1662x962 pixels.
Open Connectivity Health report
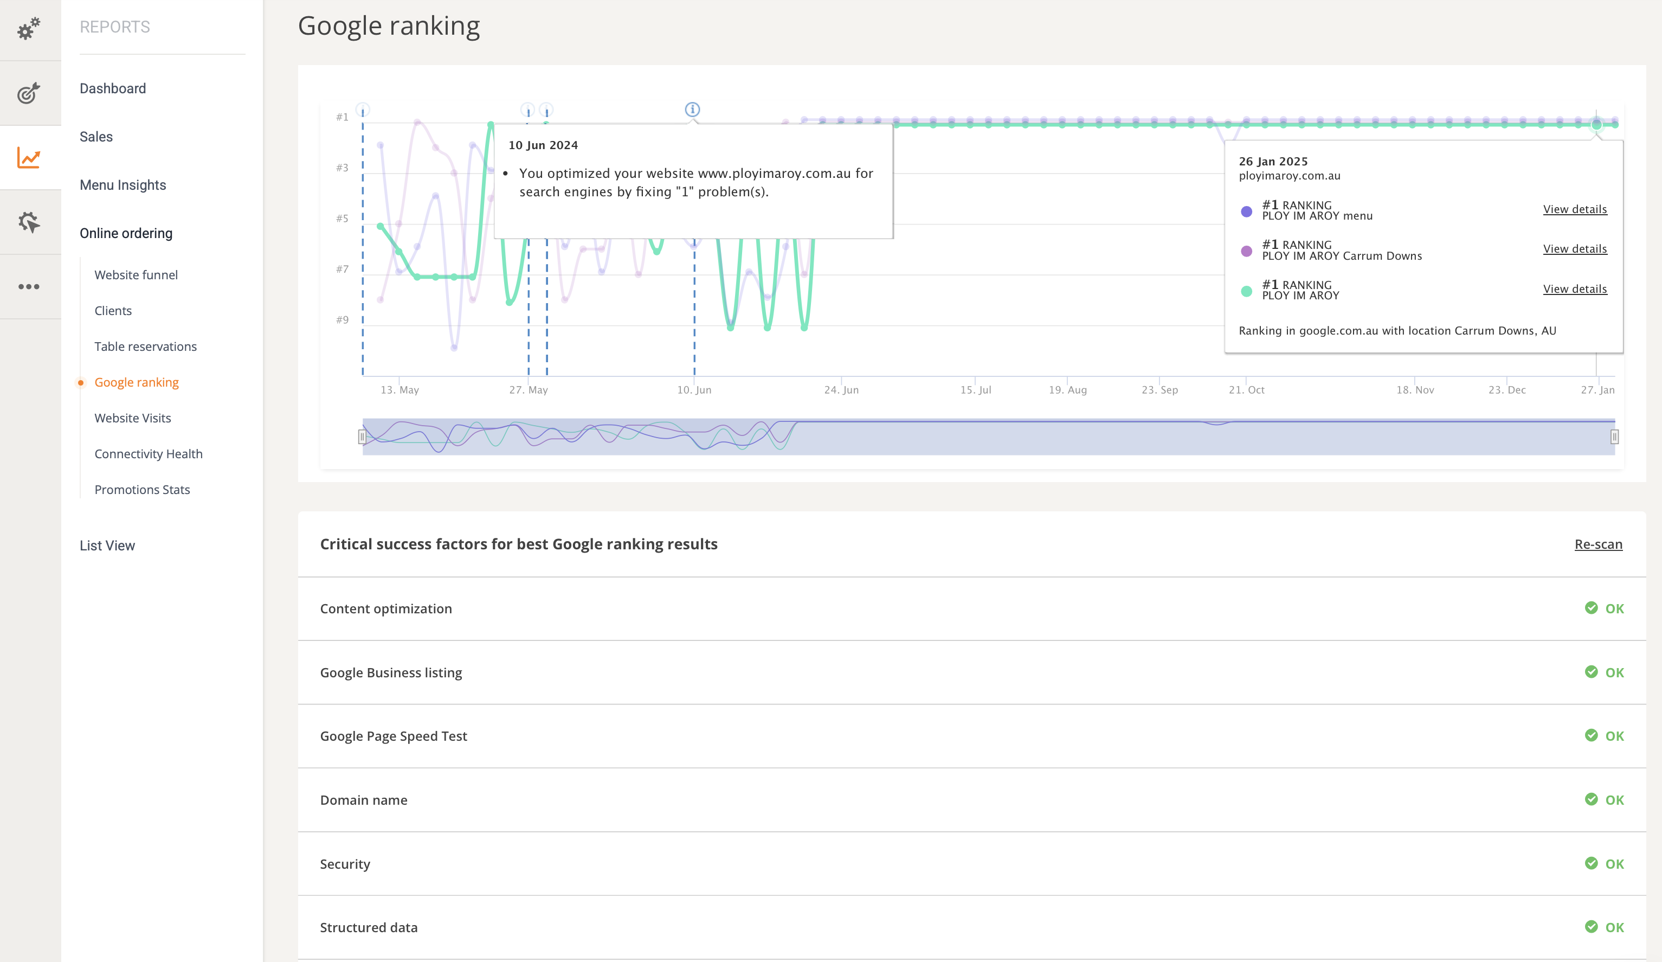(x=149, y=454)
